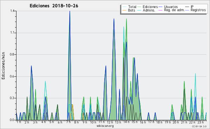210x129 pixels.
Task: Click the x-axis label '13 h'
Action: [118, 122]
